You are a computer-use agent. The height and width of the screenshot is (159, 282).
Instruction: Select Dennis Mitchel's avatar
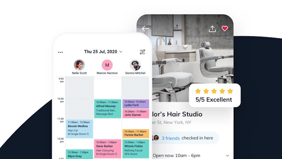click(x=135, y=65)
